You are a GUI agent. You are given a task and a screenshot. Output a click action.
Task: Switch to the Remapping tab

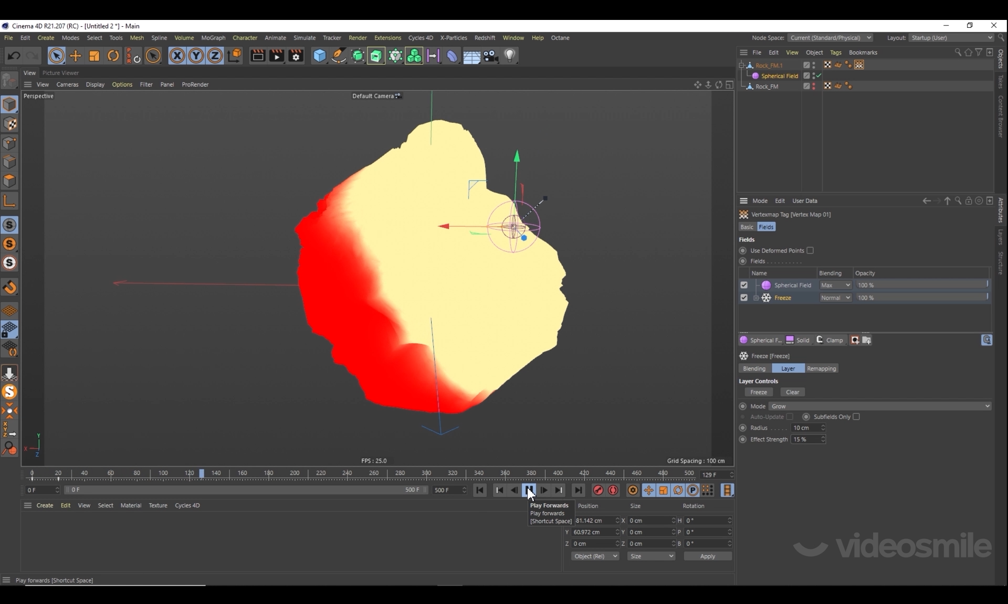tap(821, 368)
